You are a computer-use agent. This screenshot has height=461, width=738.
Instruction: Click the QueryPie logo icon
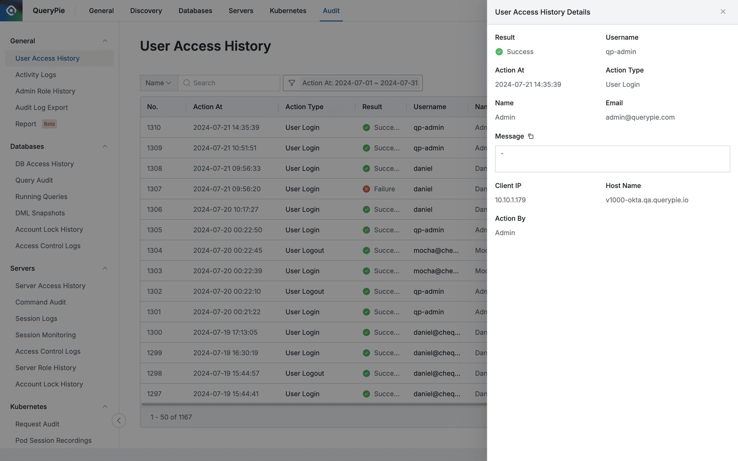click(x=11, y=10)
